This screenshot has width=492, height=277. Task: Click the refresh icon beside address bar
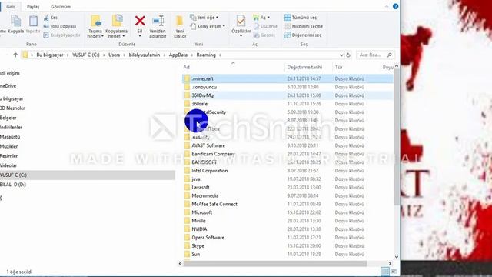(x=348, y=55)
